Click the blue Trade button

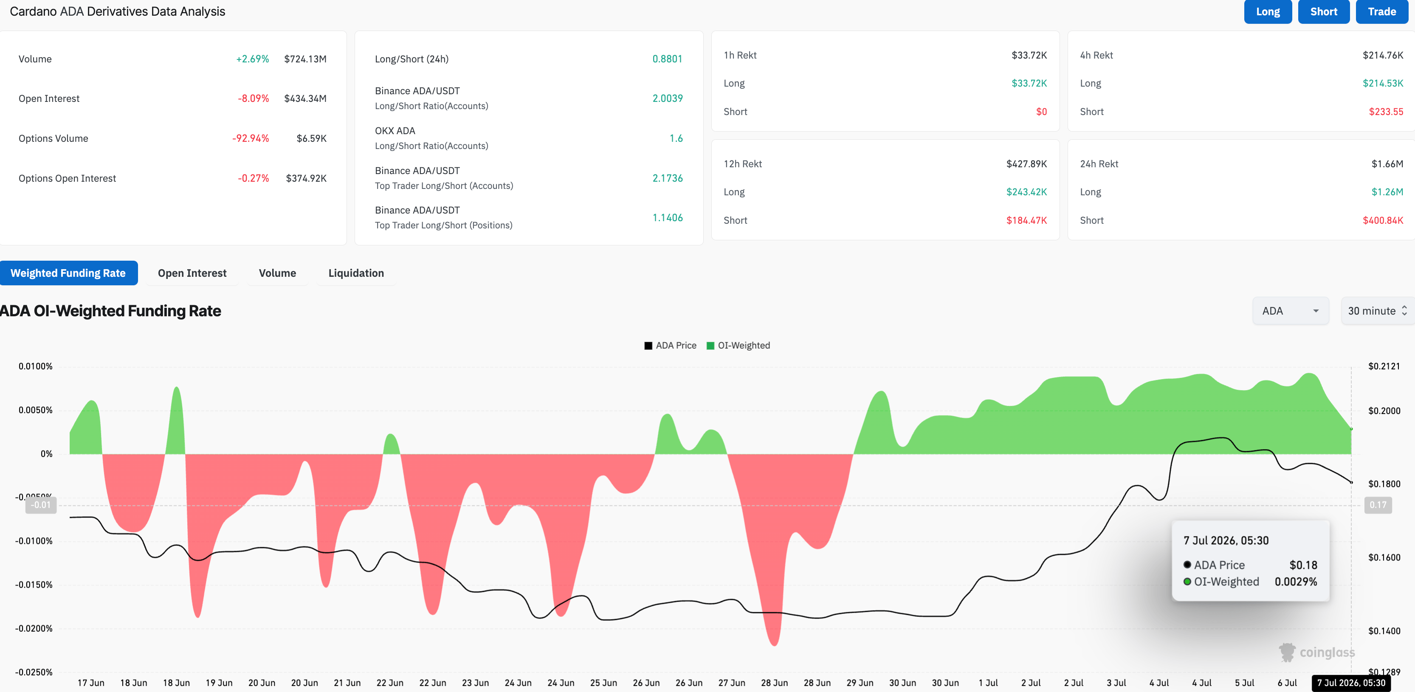[1382, 11]
